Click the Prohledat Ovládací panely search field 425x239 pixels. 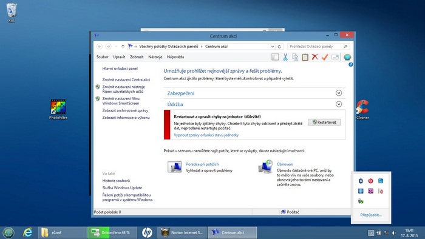coord(318,47)
